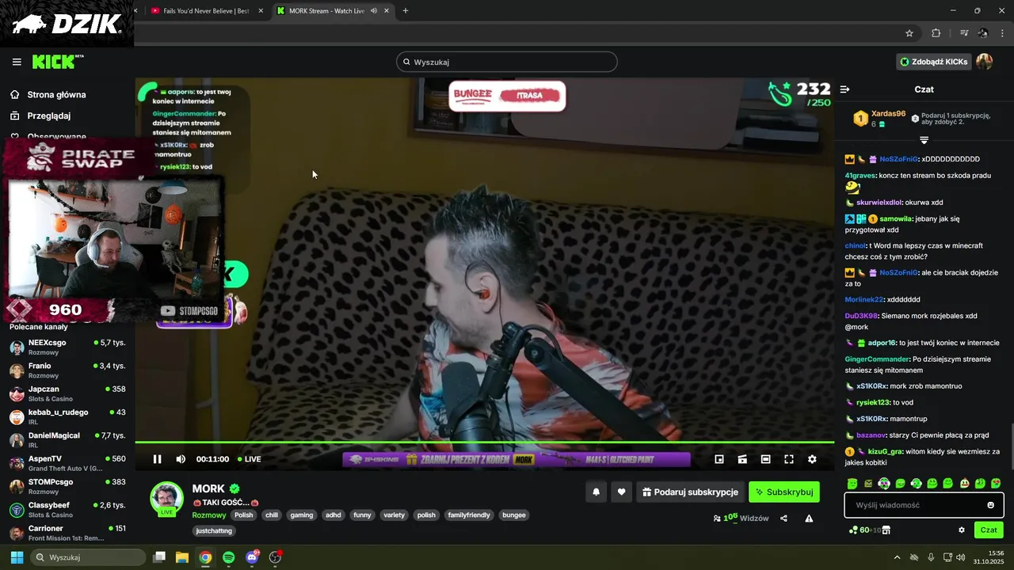
Task: Enter fullscreen mode on the video
Action: pos(789,459)
